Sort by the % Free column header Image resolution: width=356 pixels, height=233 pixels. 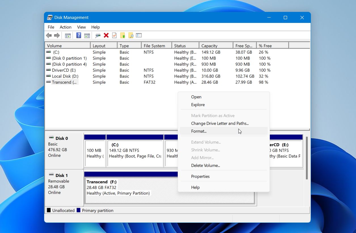click(x=273, y=46)
